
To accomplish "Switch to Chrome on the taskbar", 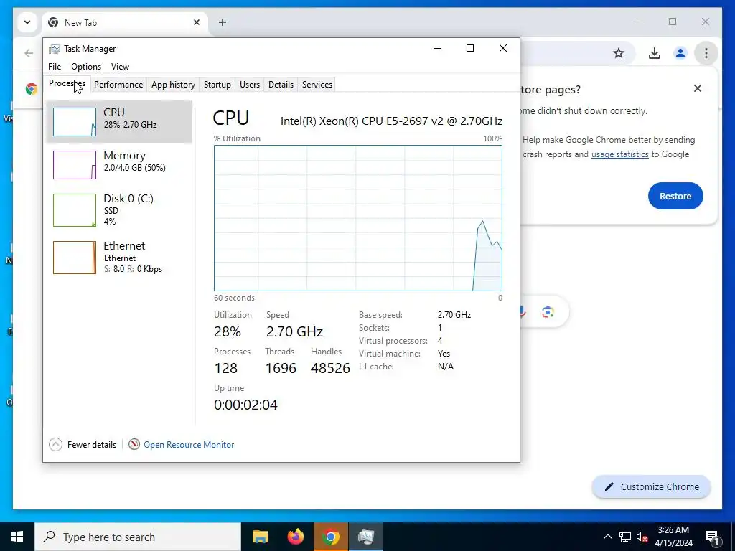I will 330,537.
